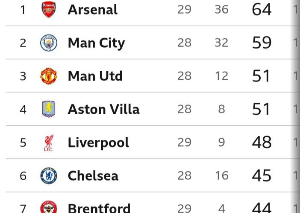Open the Man City team page
This screenshot has height=213, width=306.
click(96, 43)
